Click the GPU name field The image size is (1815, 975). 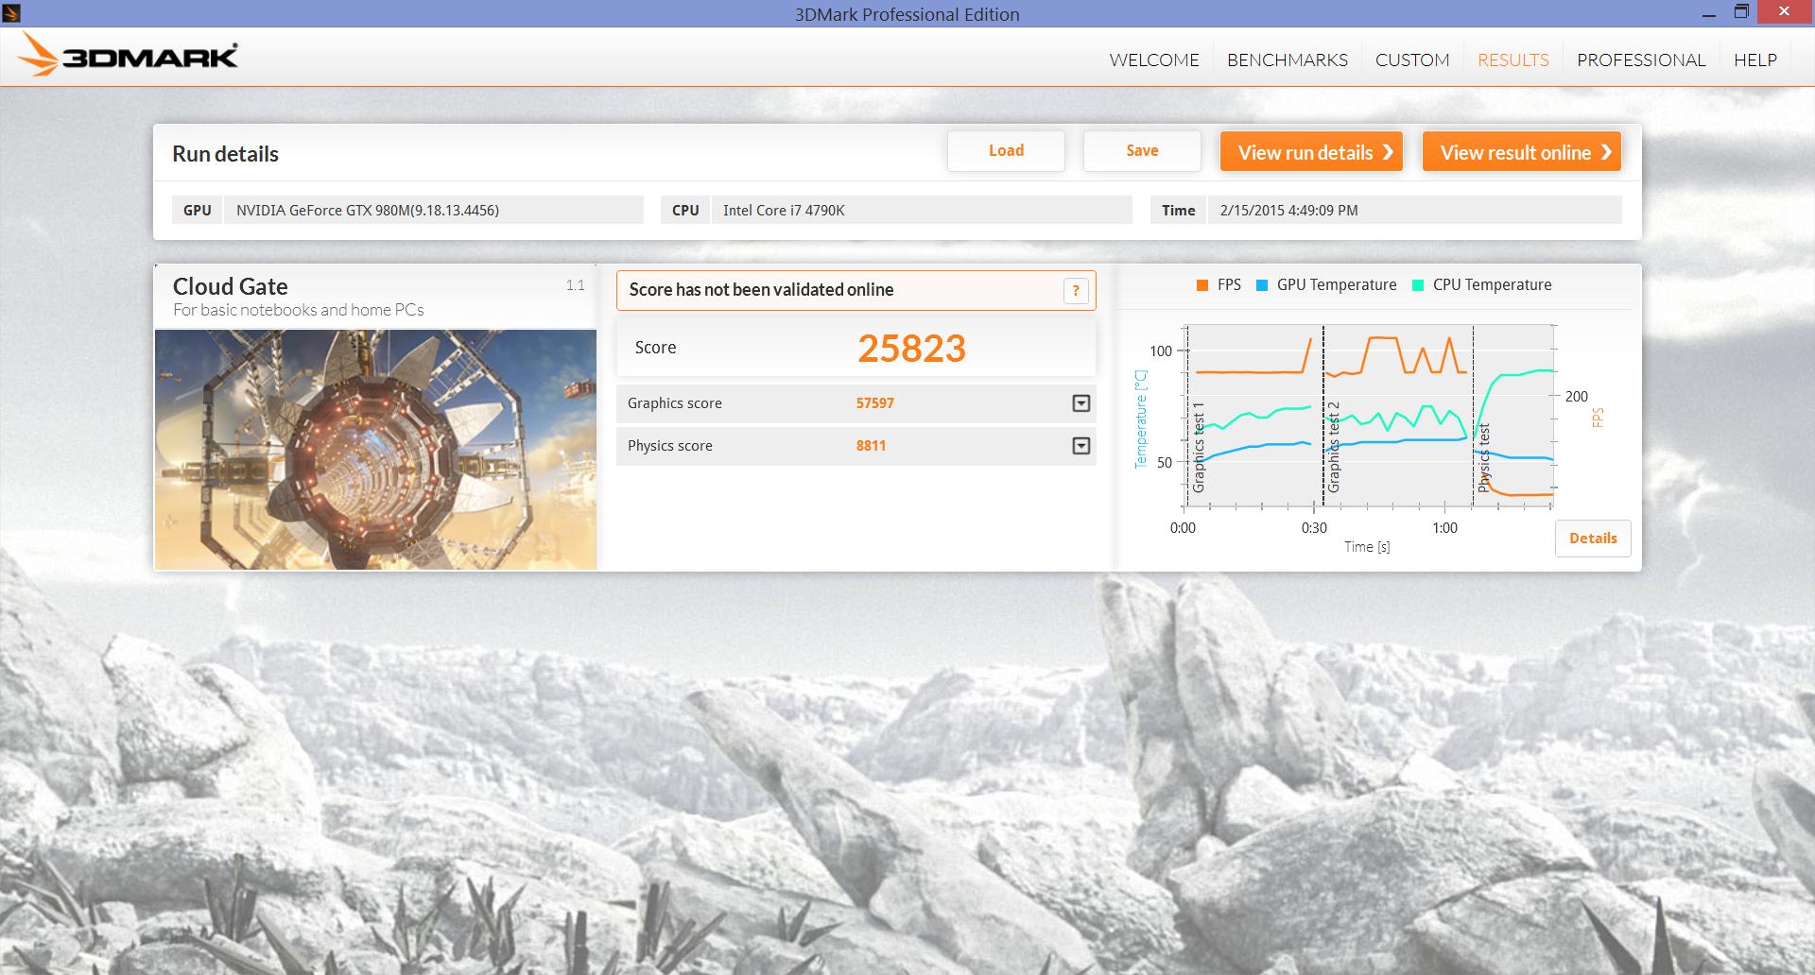click(x=433, y=210)
